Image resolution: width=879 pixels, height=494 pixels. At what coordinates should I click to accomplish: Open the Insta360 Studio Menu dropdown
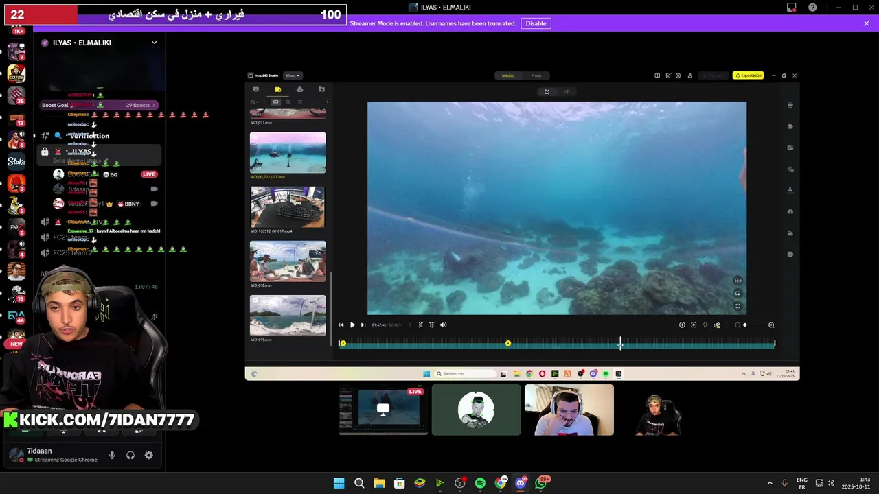tap(293, 75)
